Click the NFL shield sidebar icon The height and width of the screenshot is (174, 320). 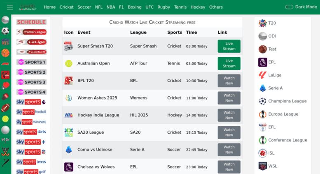pyautogui.click(x=5, y=42)
